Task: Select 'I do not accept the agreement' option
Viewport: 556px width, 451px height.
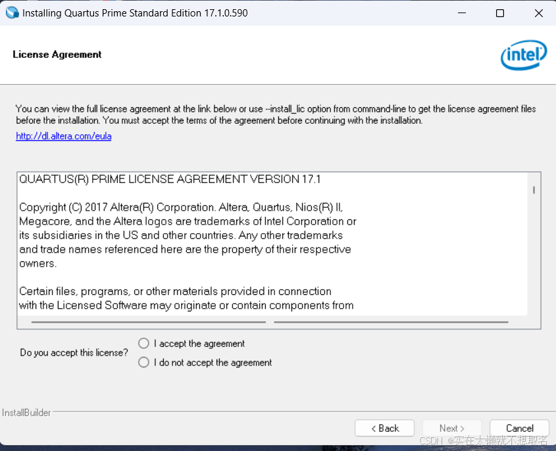Action: tap(143, 363)
